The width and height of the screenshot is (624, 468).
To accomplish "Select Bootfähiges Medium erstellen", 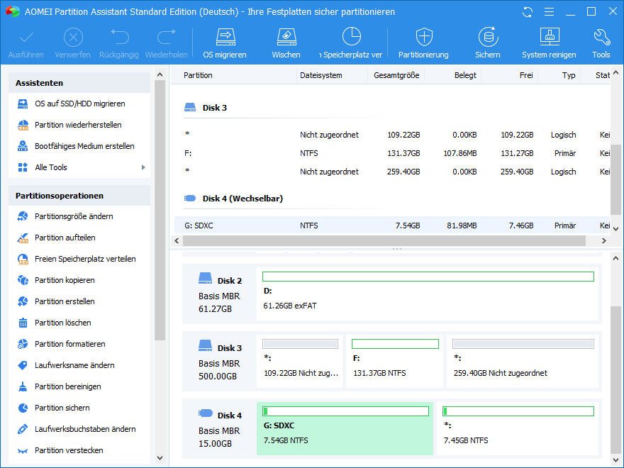I will tap(84, 146).
